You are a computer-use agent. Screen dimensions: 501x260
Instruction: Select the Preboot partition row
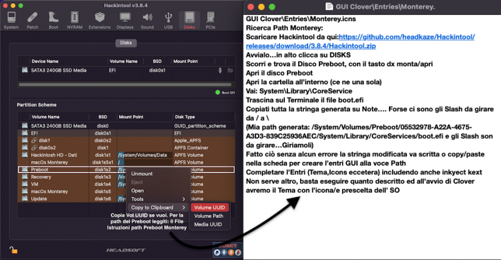127,169
